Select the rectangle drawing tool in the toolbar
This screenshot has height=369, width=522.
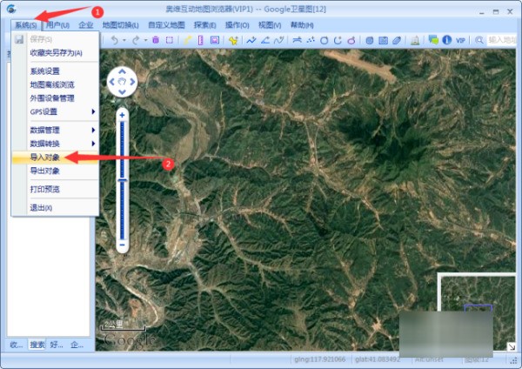pyautogui.click(x=170, y=40)
